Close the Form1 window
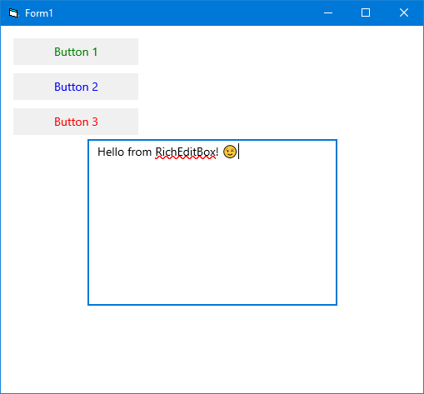The height and width of the screenshot is (394, 424). pyautogui.click(x=404, y=12)
